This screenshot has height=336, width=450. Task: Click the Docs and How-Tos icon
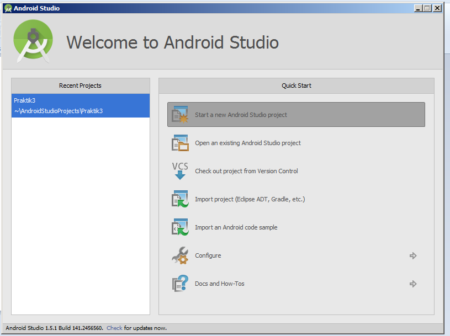[179, 283]
